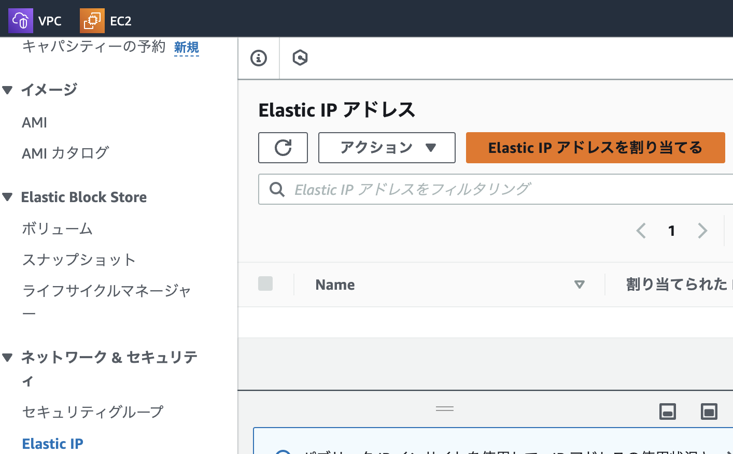
Task: Click the full-pane layout icon
Action: 709,412
